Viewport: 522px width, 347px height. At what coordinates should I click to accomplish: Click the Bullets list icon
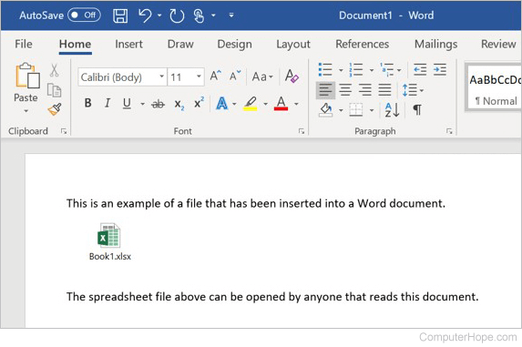coord(325,70)
